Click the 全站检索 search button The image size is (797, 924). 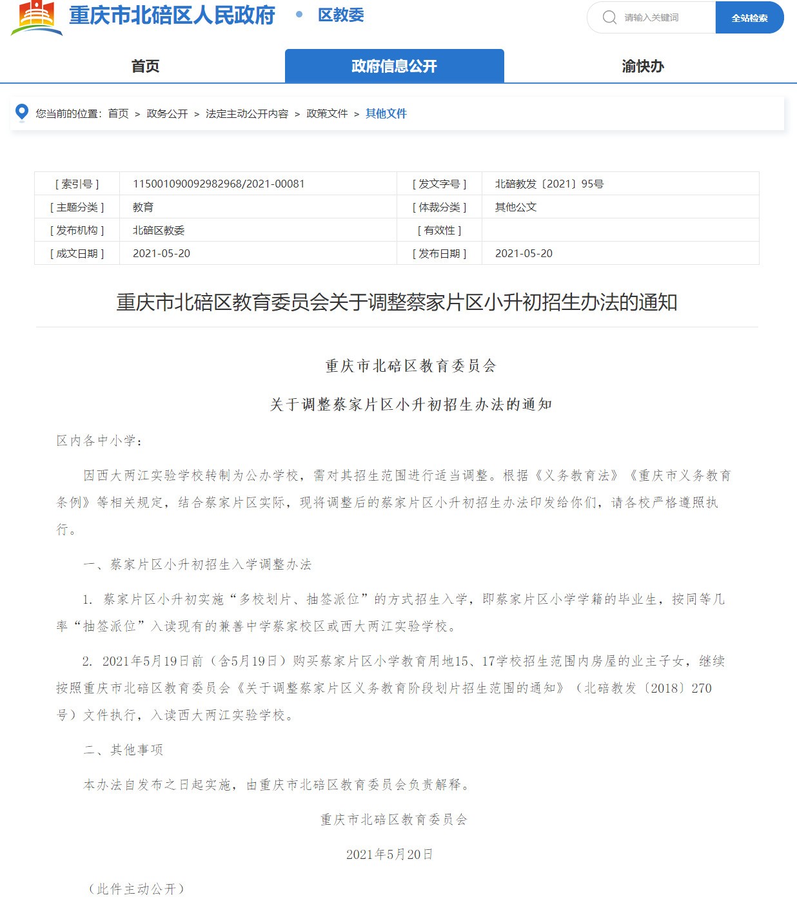point(749,17)
